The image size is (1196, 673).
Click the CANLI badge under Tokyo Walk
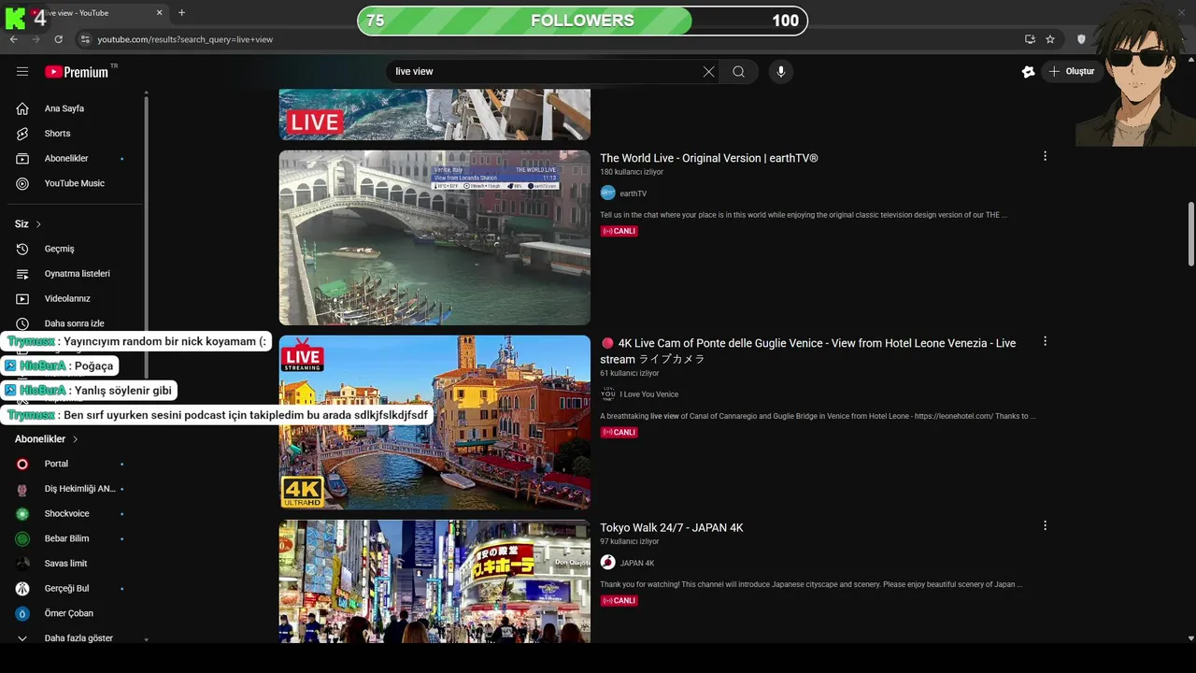[619, 601]
